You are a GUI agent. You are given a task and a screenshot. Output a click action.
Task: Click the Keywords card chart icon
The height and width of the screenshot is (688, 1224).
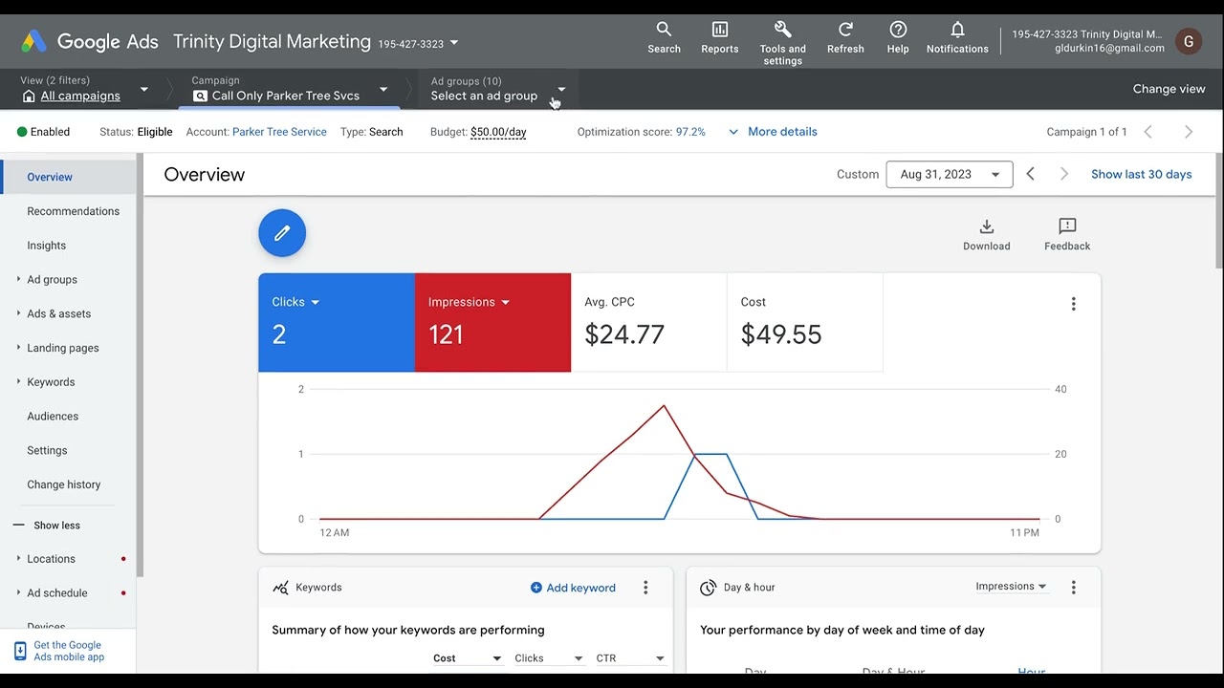tap(280, 588)
